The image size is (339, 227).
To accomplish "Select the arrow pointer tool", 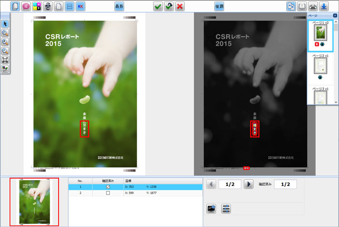I will (5, 24).
